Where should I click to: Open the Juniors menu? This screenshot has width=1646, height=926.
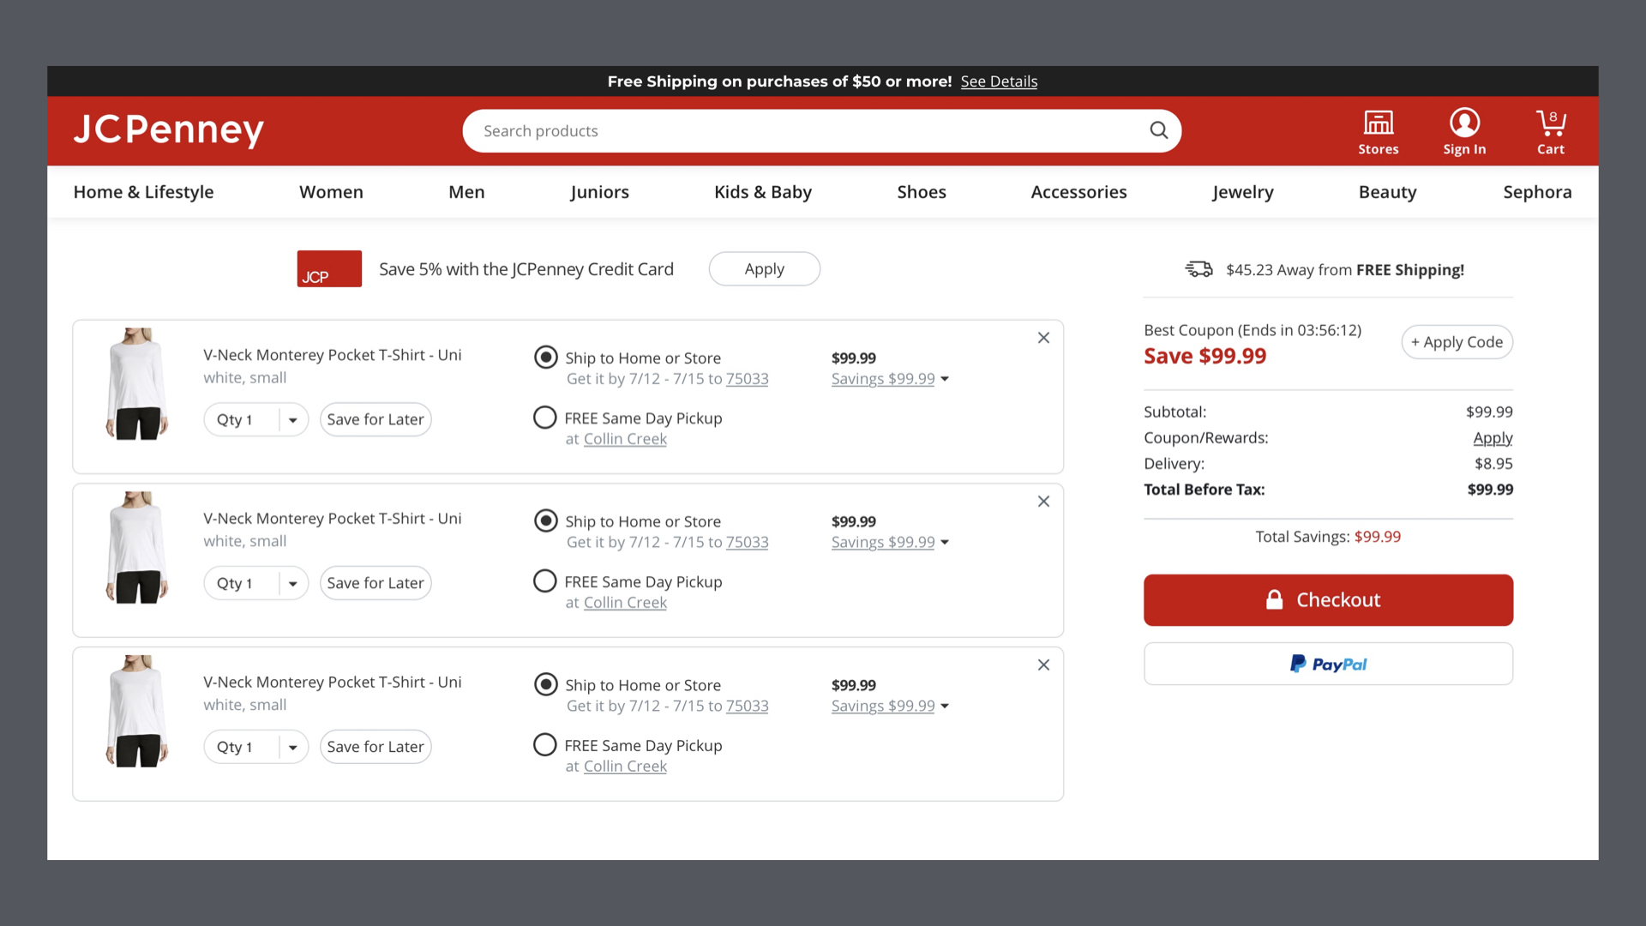pyautogui.click(x=599, y=192)
